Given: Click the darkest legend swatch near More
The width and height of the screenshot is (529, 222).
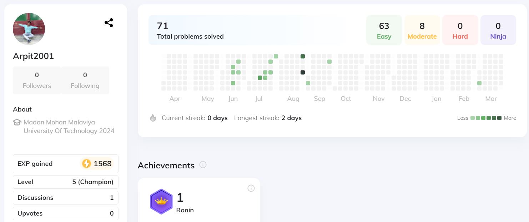Looking at the screenshot, I should pyautogui.click(x=499, y=118).
